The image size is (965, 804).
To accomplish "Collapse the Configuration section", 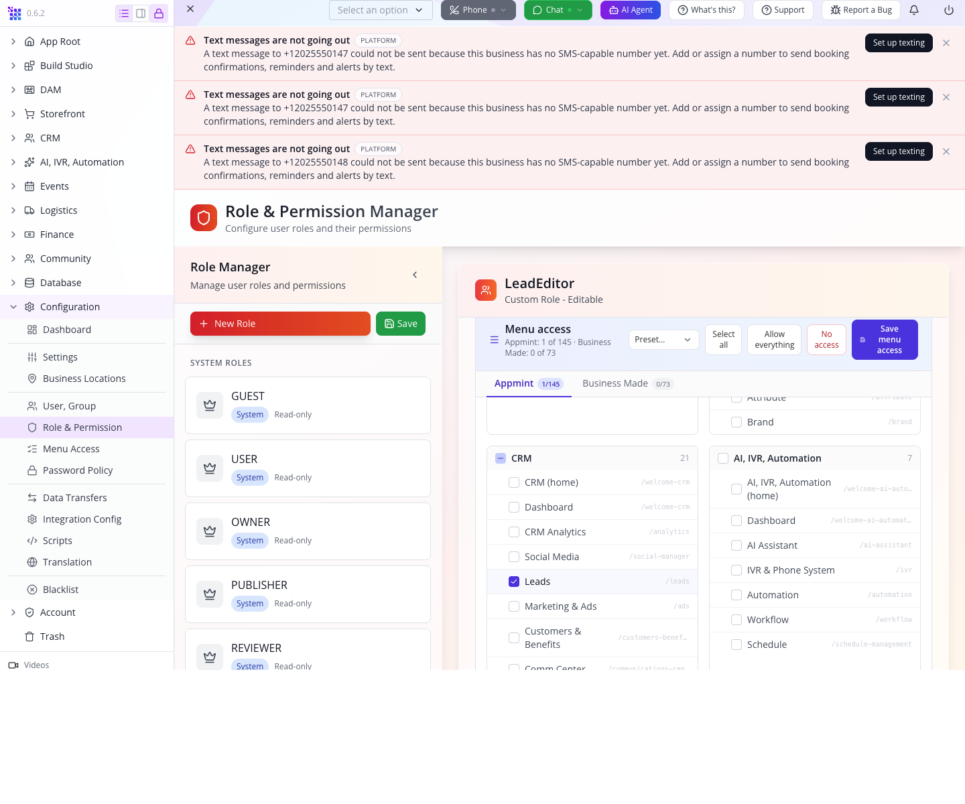I will 13,307.
